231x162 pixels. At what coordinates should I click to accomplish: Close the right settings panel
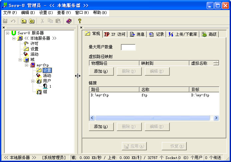coord(81,27)
